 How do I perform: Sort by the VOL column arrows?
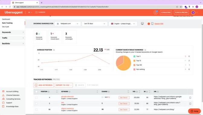pyautogui.click(x=140, y=92)
